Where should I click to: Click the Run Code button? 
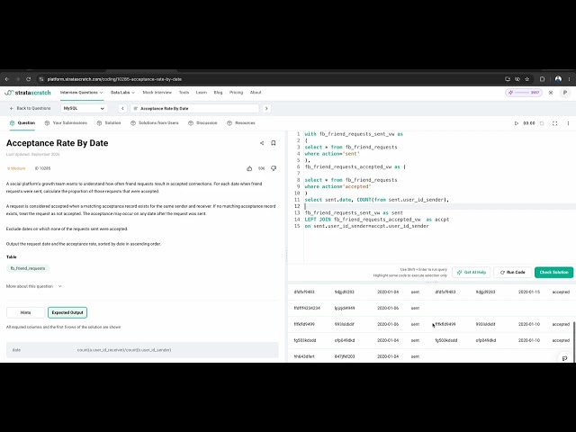pos(513,272)
